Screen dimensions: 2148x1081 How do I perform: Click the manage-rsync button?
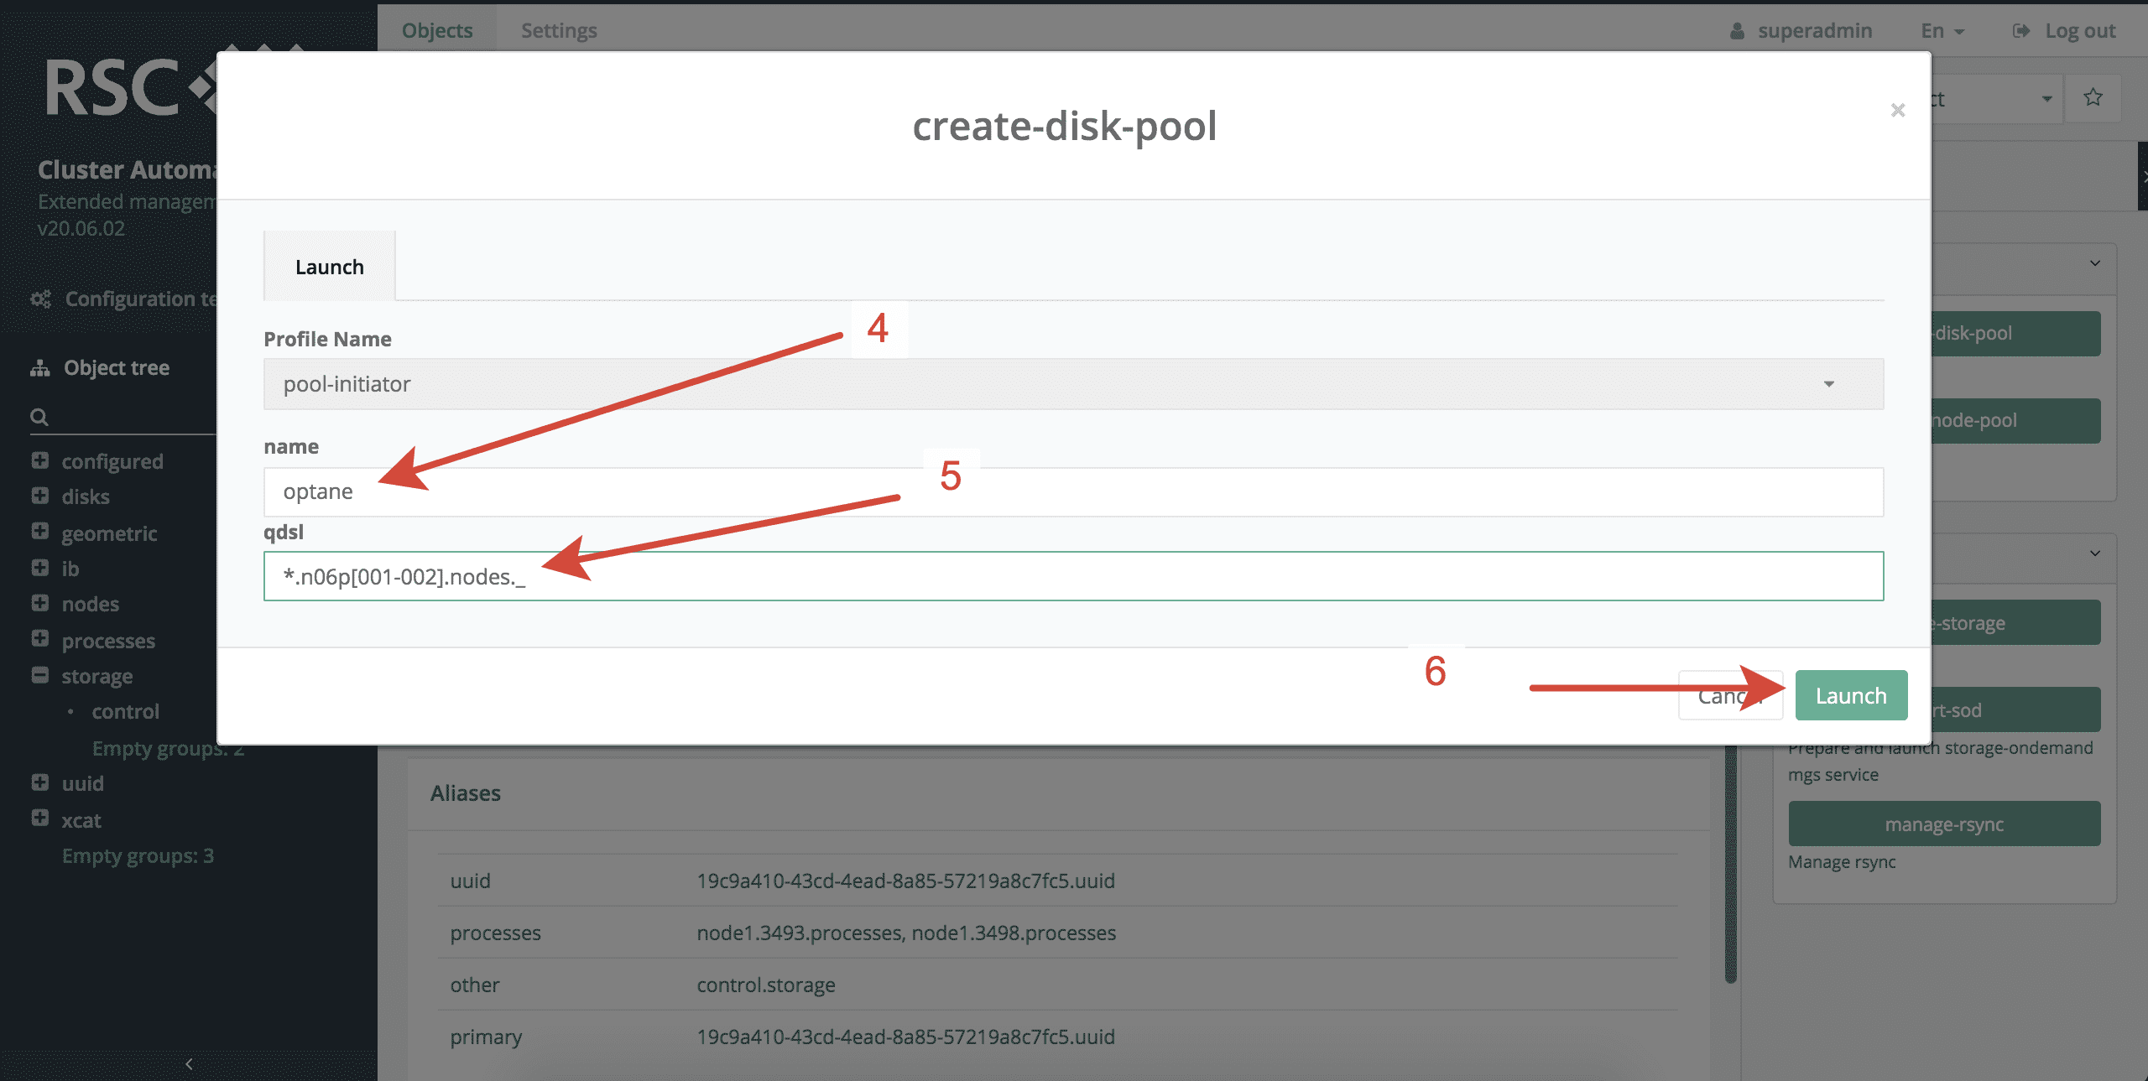click(1944, 824)
